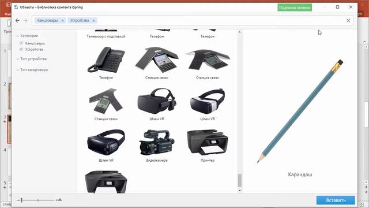Screen dimensions: 369x208
Task: Click the large-thumbnail icon right of slider
Action: click(59, 200)
